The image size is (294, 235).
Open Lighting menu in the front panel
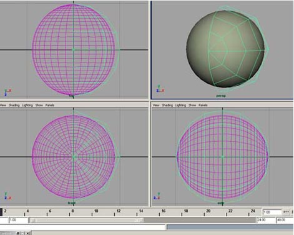coord(27,105)
